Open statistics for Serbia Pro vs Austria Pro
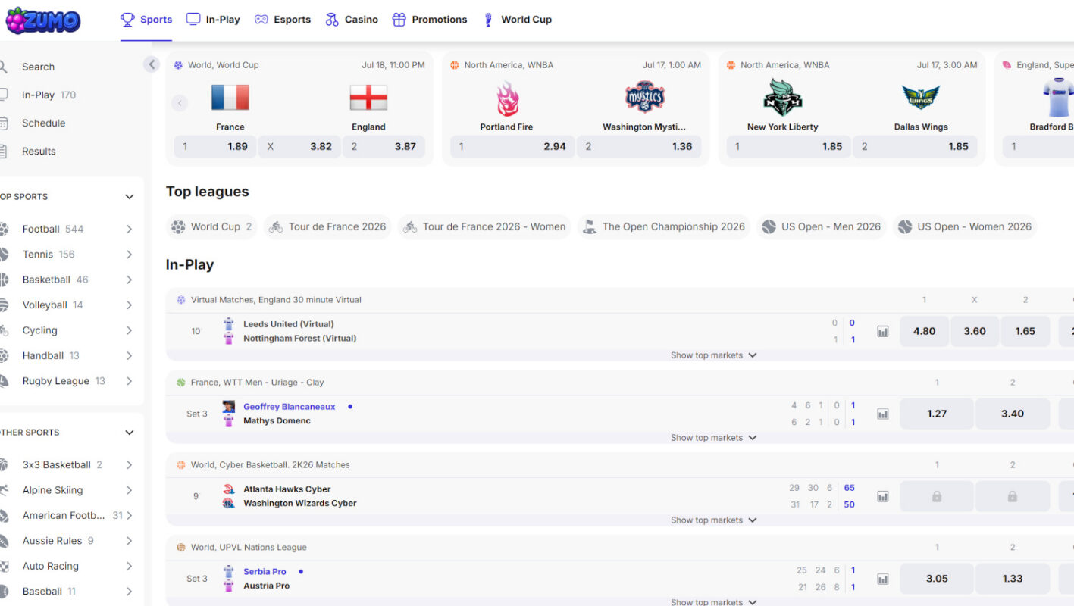 (883, 579)
